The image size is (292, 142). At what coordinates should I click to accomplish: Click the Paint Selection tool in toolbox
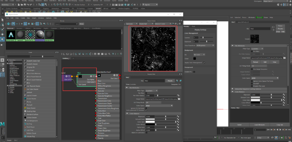pyautogui.click(x=2, y=29)
